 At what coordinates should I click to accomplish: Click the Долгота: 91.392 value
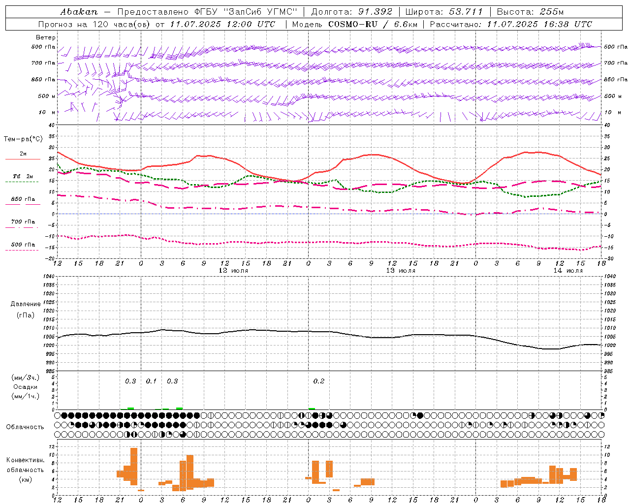point(352,11)
